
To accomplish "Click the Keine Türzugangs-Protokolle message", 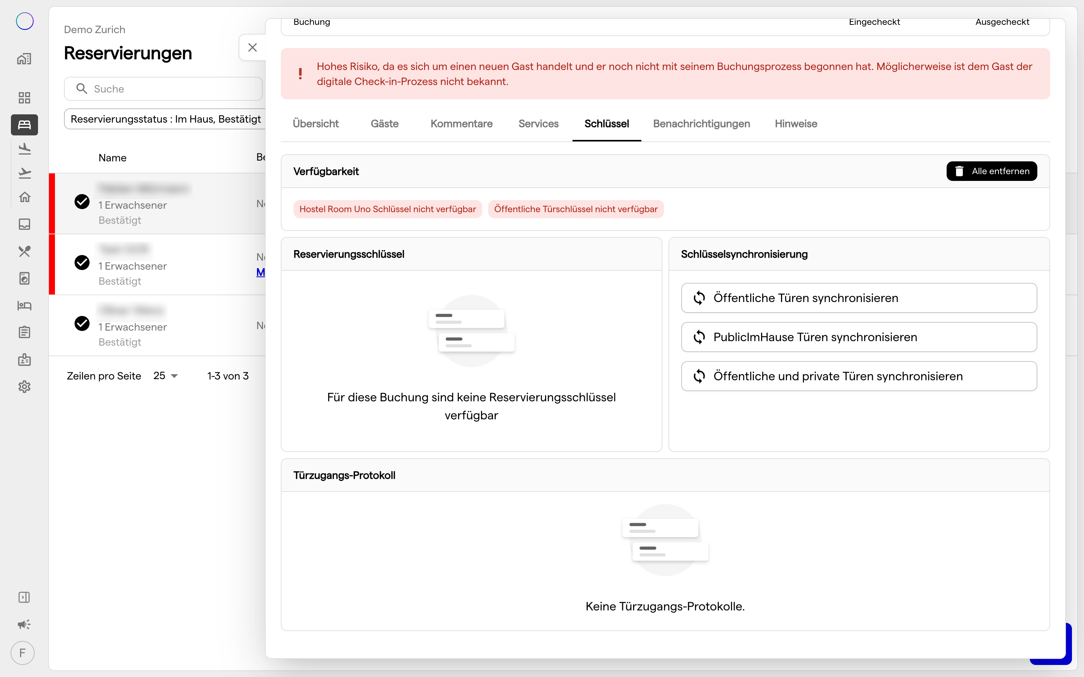I will (665, 606).
